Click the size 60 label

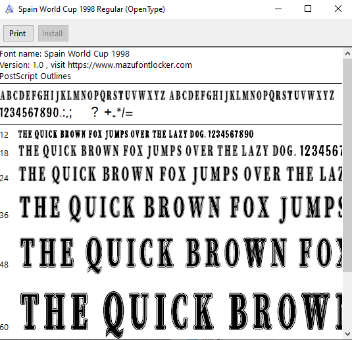coord(4,327)
